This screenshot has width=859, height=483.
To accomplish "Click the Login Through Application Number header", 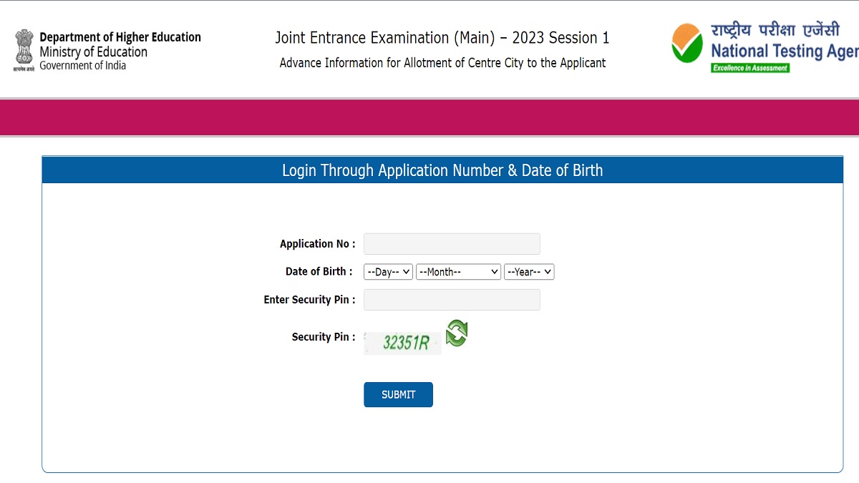I will click(442, 170).
